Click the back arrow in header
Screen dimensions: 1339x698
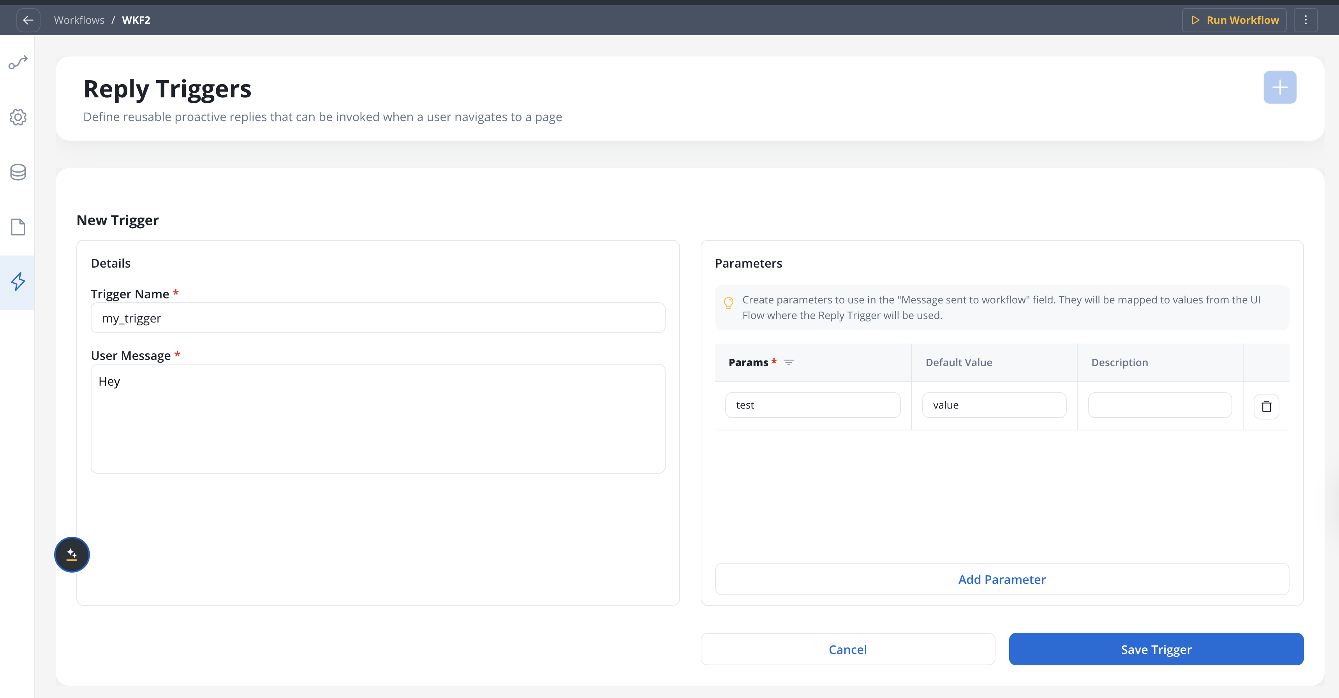28,20
